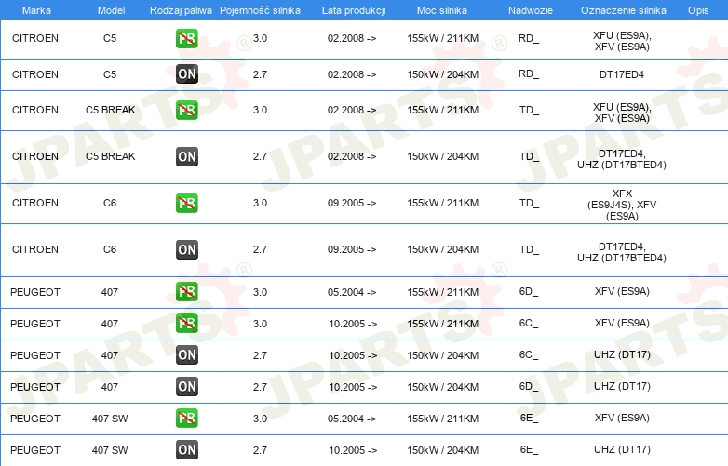Select the ON diesel icon in C5 BREAK 2.7 row
Viewport: 728px width, 466px height.
click(186, 156)
